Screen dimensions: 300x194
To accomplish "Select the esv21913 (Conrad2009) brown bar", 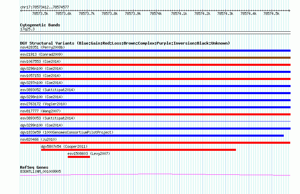I will [155, 58].
